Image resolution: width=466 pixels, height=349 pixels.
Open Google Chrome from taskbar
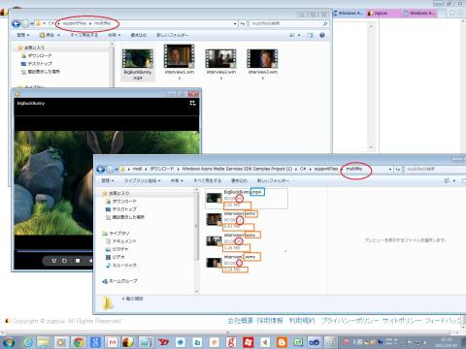click(79, 342)
